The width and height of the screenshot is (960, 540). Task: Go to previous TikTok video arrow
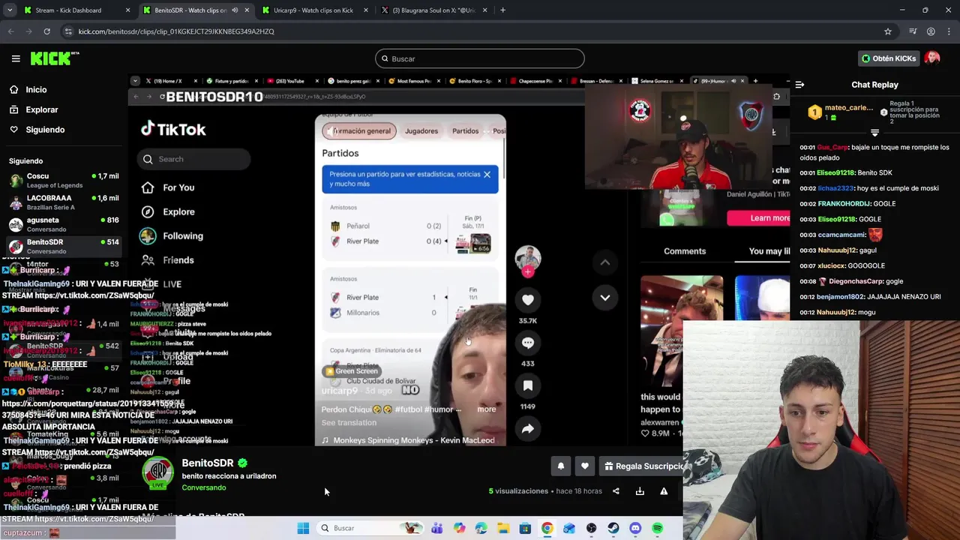pos(604,262)
